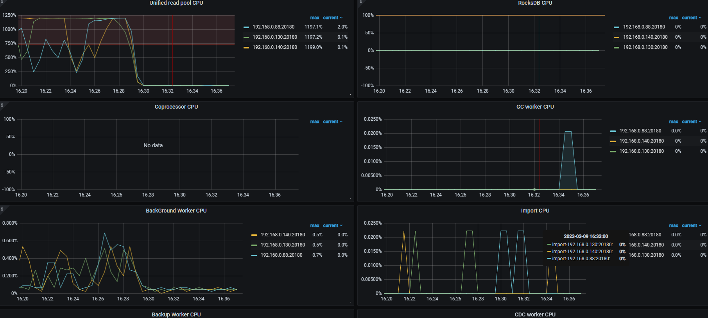This screenshot has width=708, height=318.
Task: Click info icon of Unified read pool CPU panel
Action: coord(2,2)
